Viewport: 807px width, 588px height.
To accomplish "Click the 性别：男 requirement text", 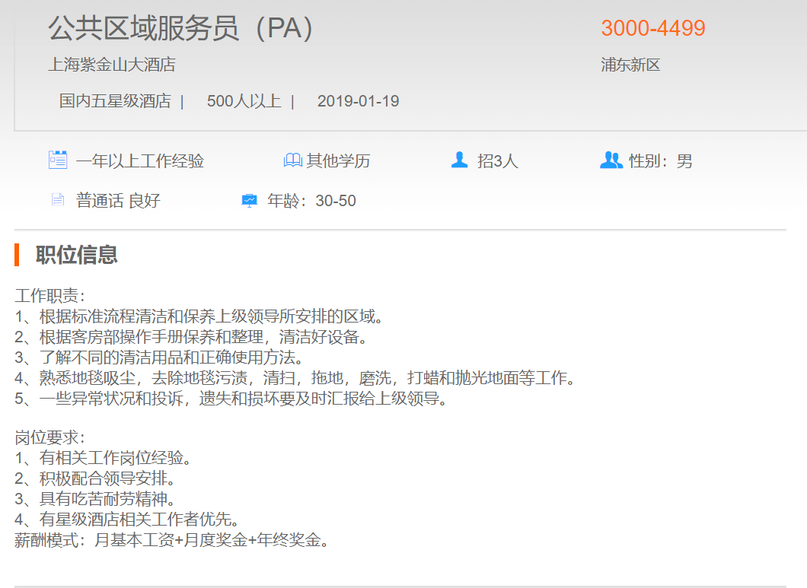I will pyautogui.click(x=660, y=161).
